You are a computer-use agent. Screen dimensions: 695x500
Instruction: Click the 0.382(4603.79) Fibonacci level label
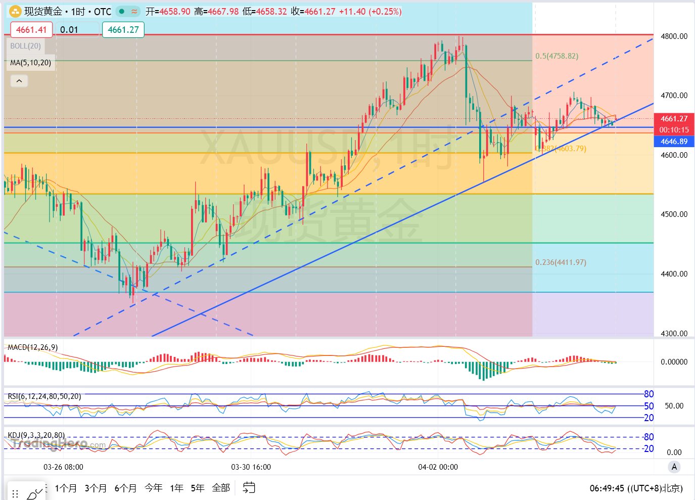pyautogui.click(x=562, y=149)
